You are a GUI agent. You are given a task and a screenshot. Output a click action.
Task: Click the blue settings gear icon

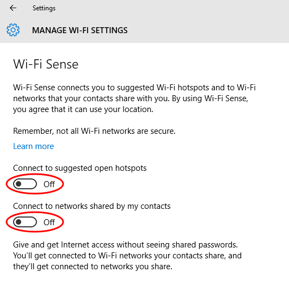pos(13,30)
